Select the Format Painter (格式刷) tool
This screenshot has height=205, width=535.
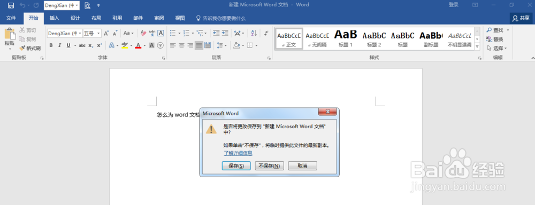pyautogui.click(x=30, y=48)
